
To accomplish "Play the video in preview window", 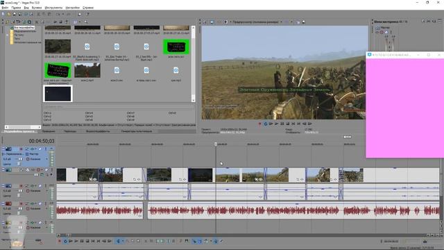I will point(277,124).
